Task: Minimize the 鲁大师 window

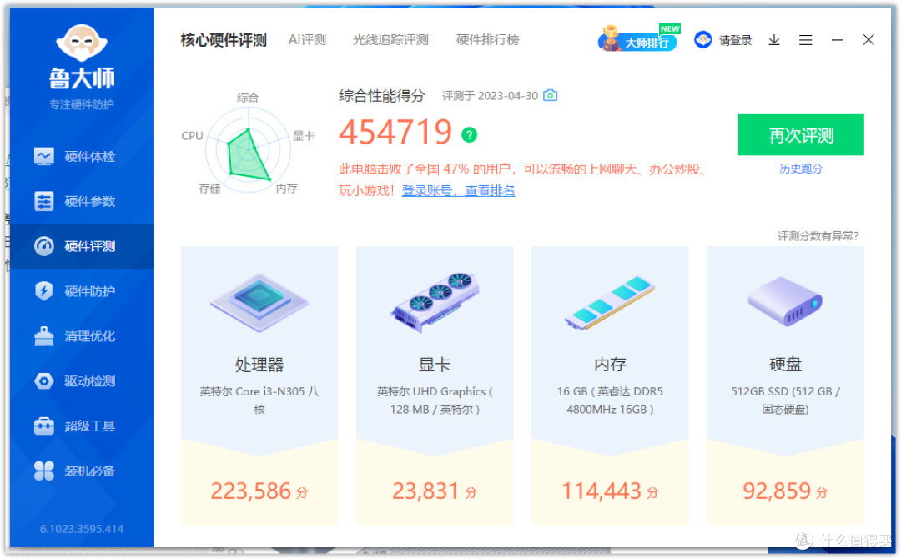Action: (838, 40)
